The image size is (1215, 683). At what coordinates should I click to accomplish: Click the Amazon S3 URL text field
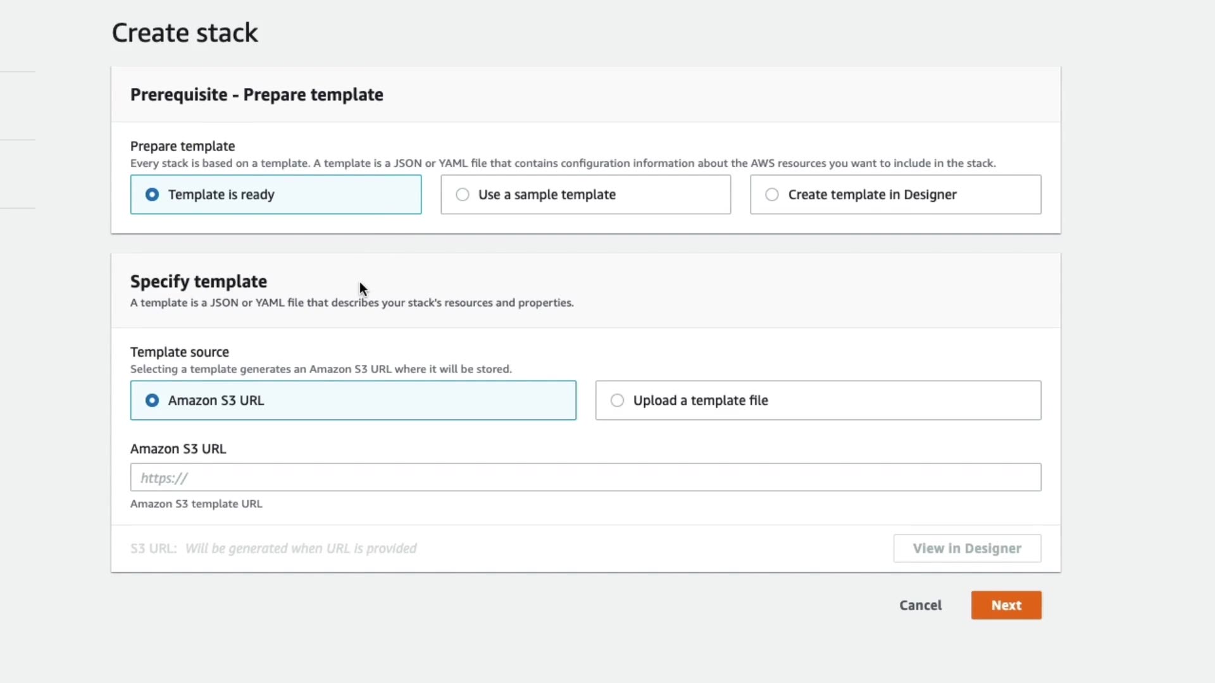pyautogui.click(x=585, y=477)
